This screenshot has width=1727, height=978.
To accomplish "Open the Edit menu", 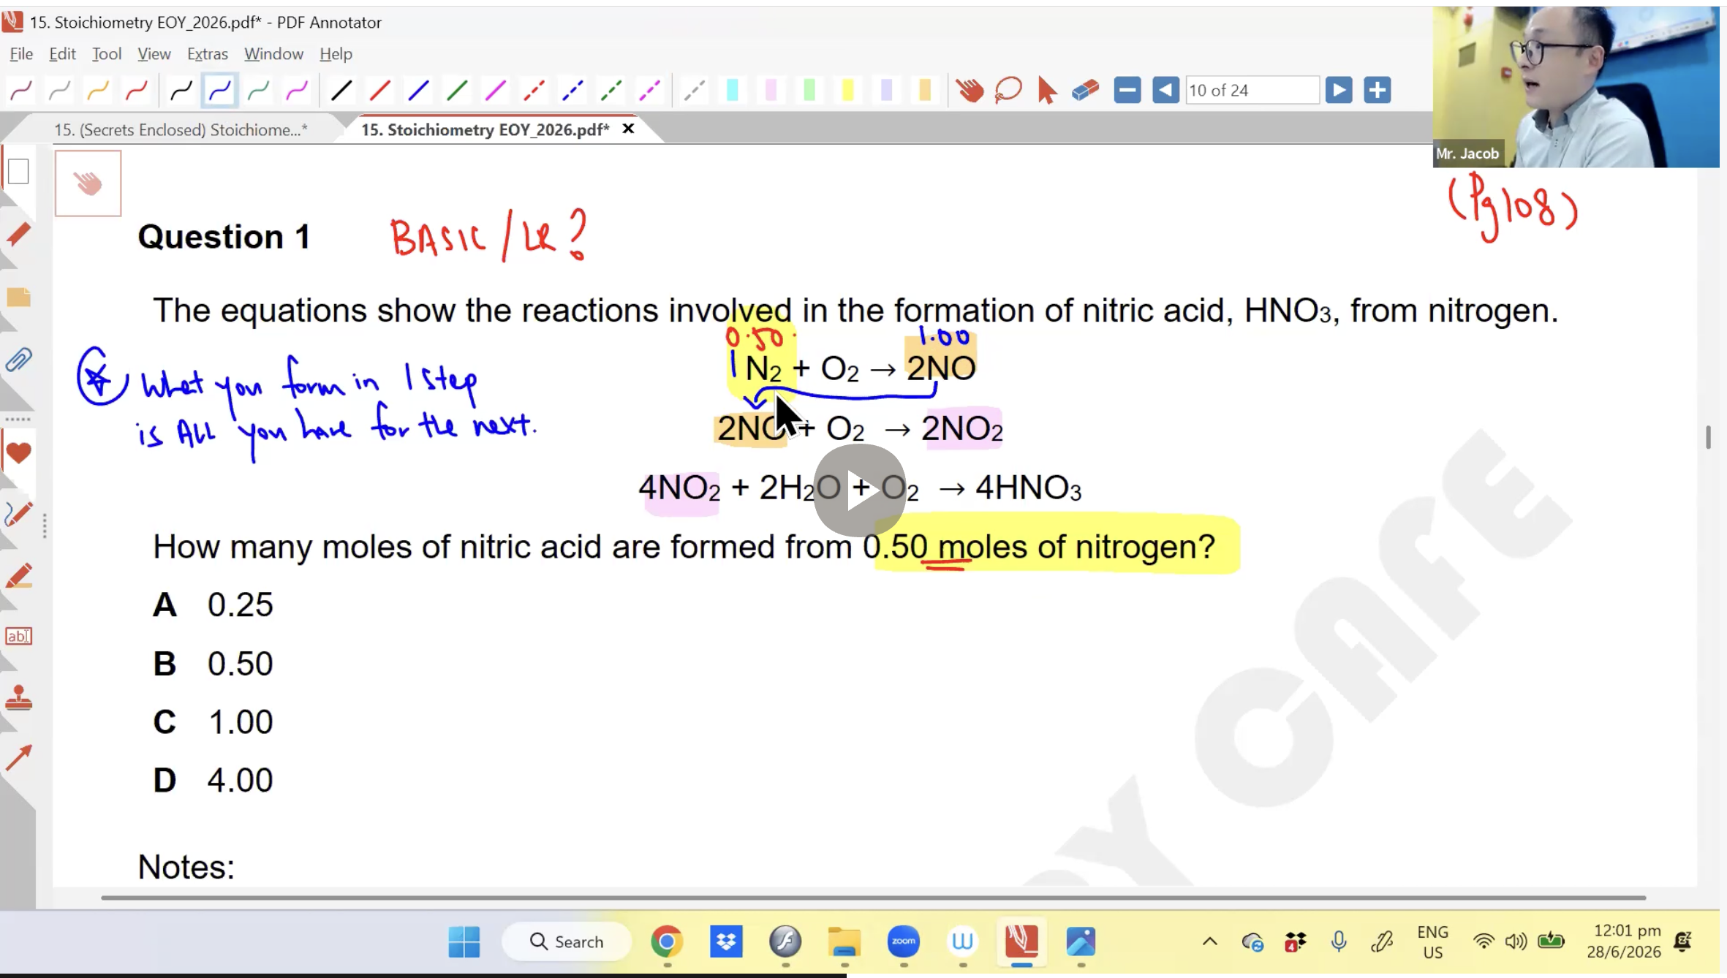I will [x=62, y=54].
